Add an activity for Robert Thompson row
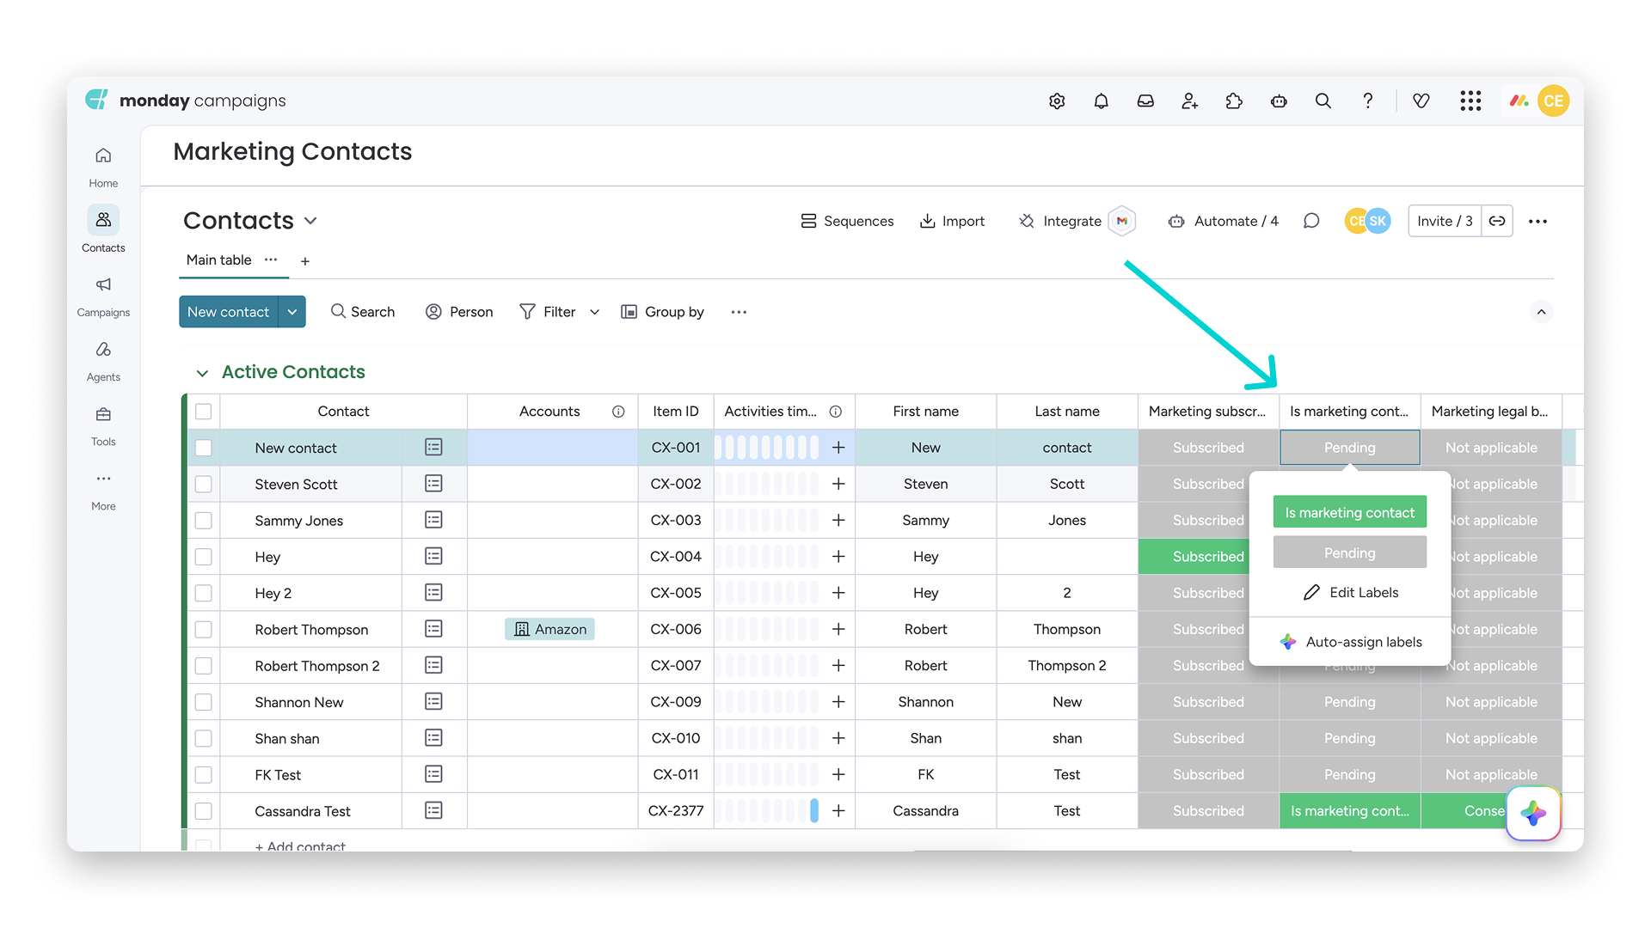The image size is (1651, 928). [838, 629]
